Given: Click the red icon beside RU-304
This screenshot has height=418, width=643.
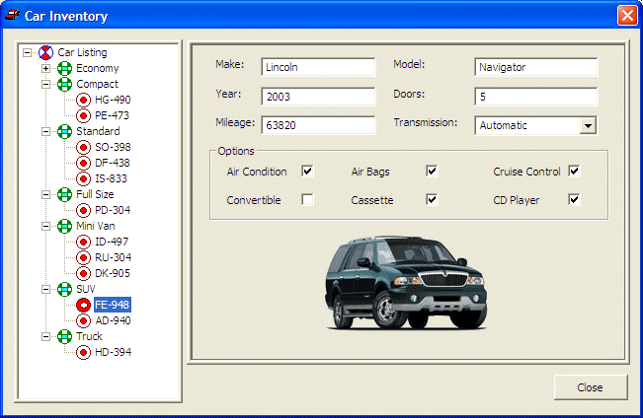Looking at the screenshot, I should click(83, 257).
